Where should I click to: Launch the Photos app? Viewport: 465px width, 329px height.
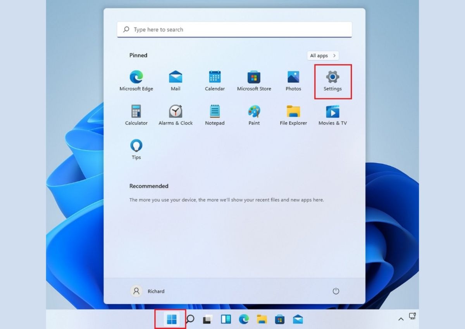point(293,81)
